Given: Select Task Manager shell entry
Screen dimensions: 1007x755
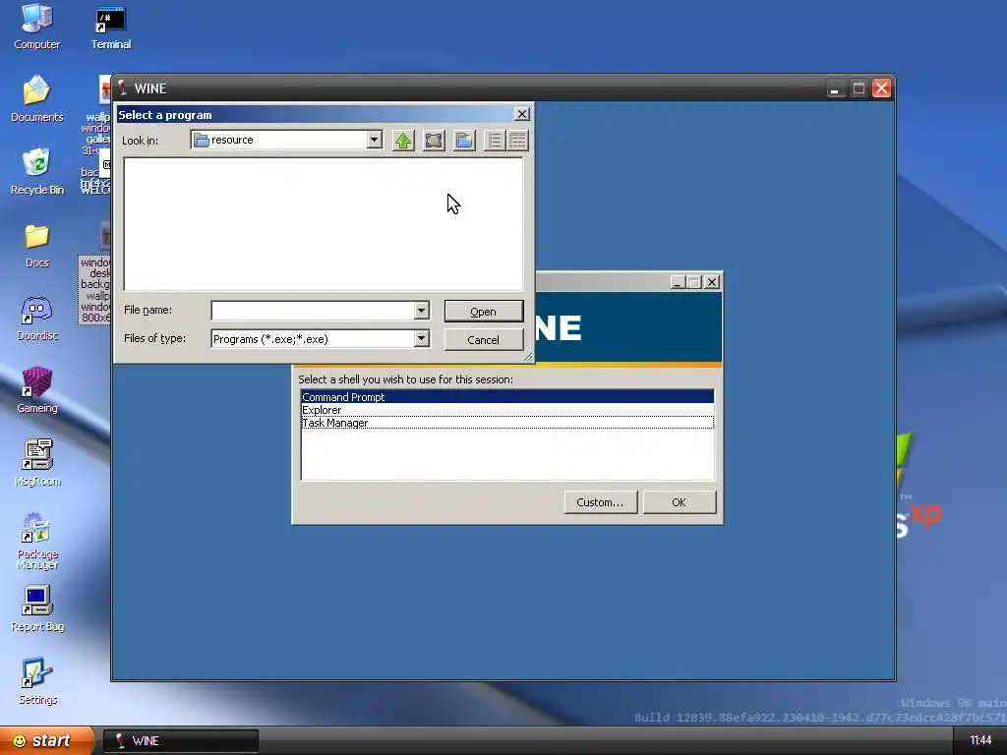Looking at the screenshot, I should pyautogui.click(x=507, y=423).
